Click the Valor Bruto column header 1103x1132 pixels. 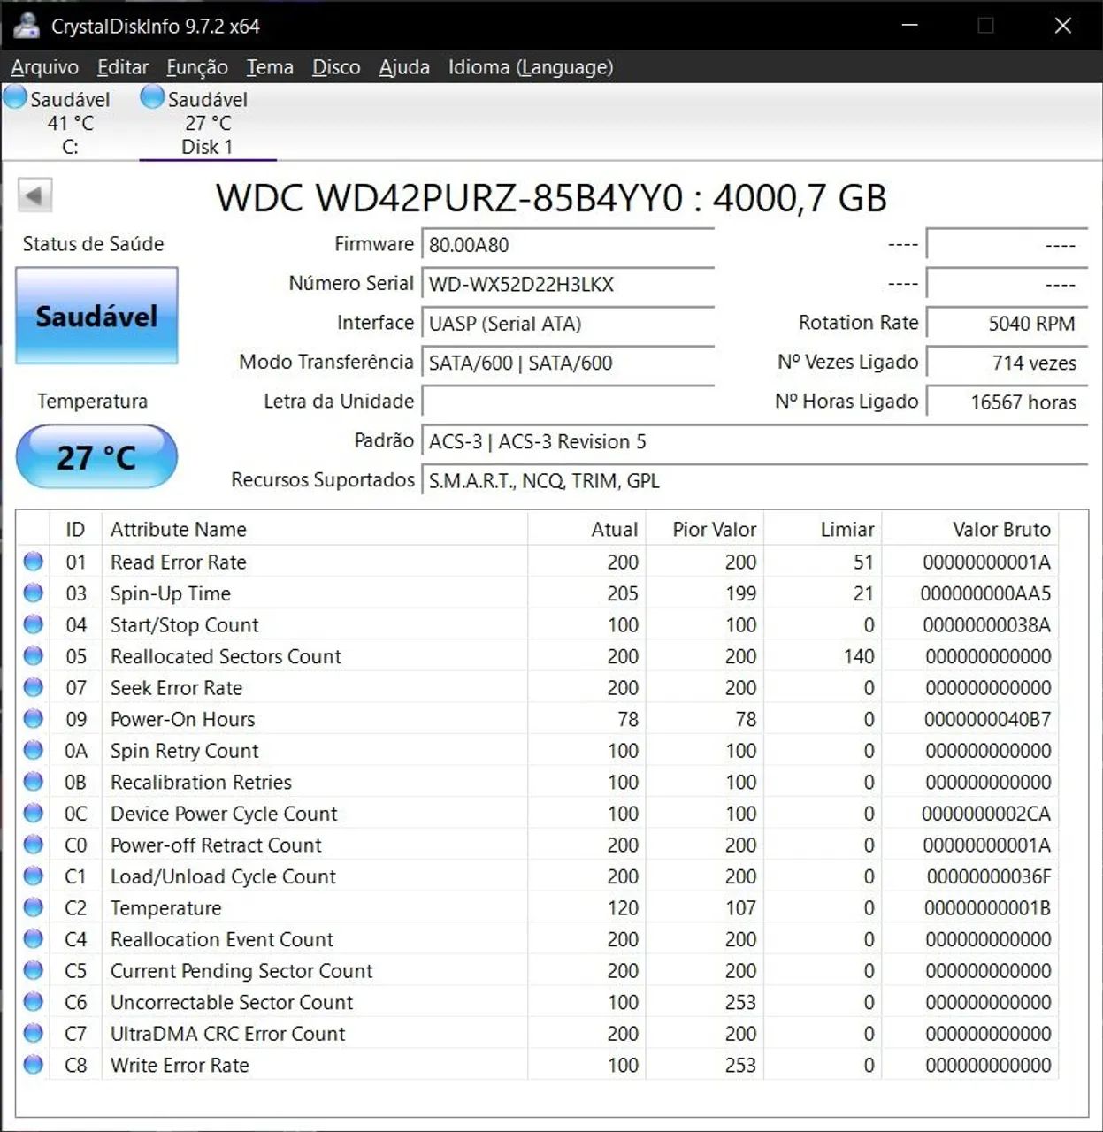(970, 530)
